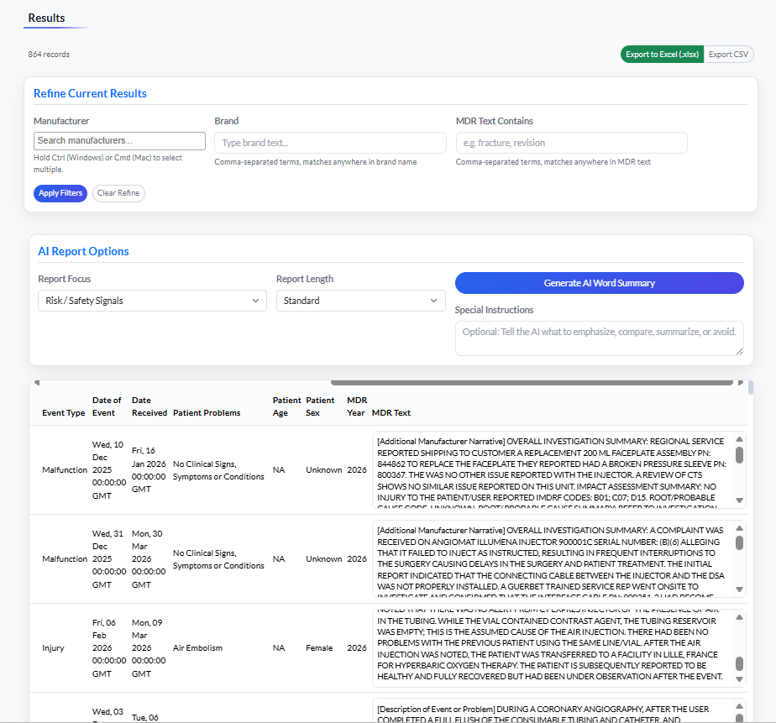Click the AI Report Options heading
Image resolution: width=776 pixels, height=723 pixels.
[x=83, y=251]
